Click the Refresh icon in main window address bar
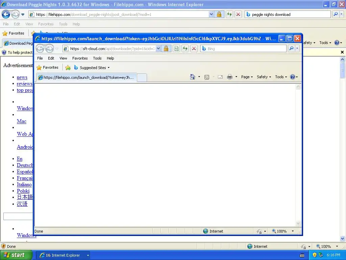 pyautogui.click(x=229, y=15)
